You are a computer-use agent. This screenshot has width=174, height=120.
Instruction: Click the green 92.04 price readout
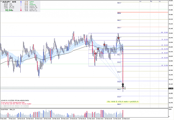(9, 10)
